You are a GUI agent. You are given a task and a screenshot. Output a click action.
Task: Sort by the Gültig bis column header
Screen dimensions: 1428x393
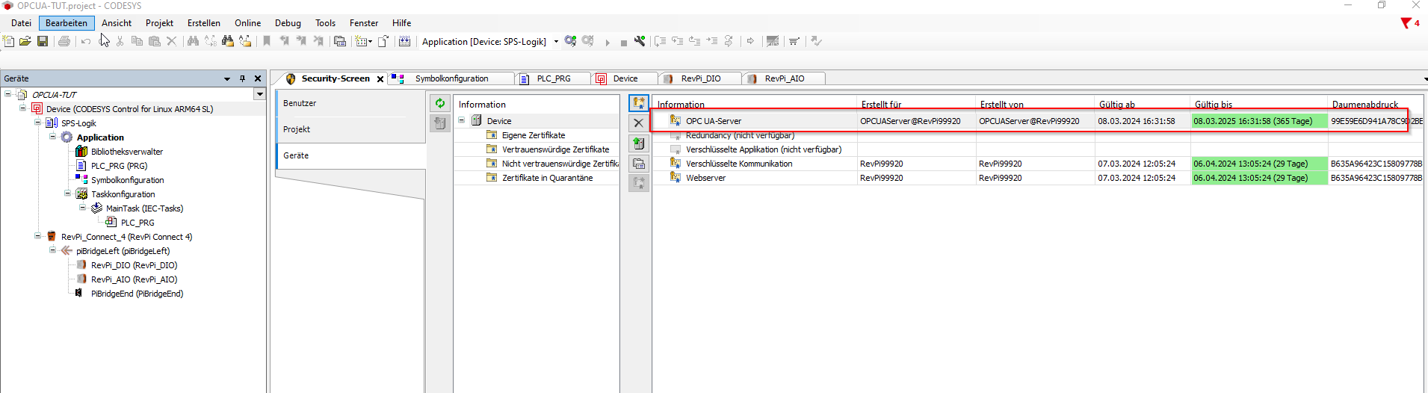(x=1259, y=105)
